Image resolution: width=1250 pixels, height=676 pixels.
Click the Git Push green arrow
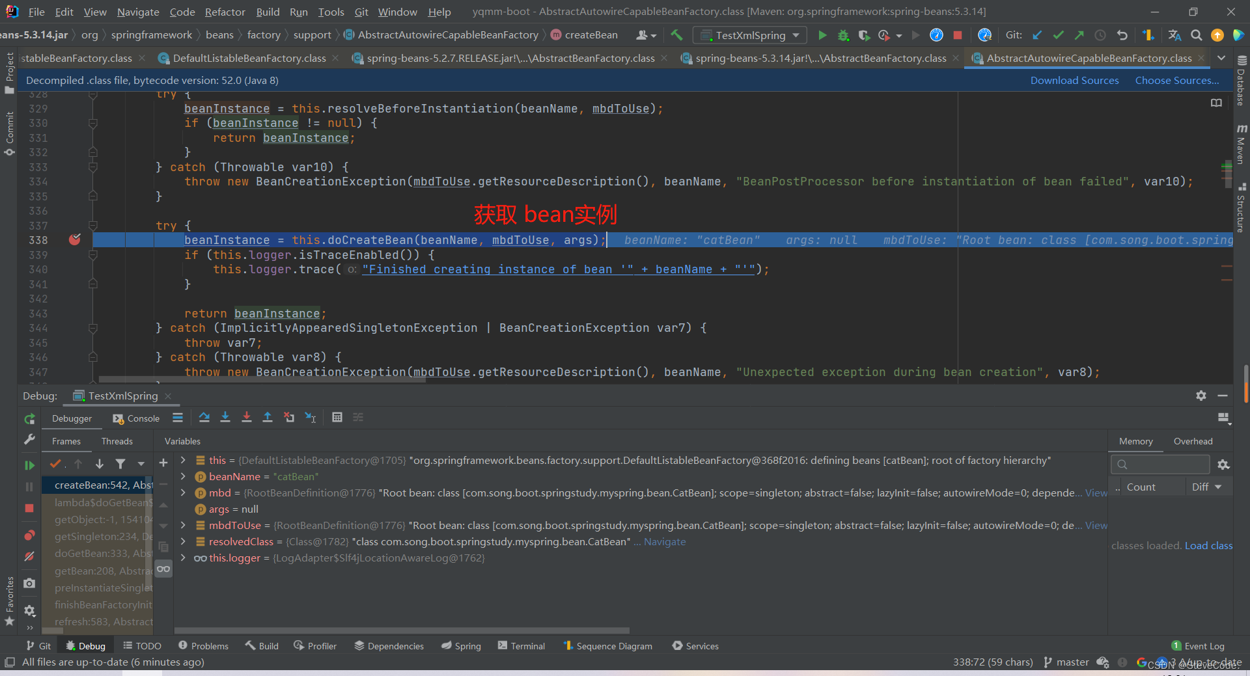tap(1079, 35)
